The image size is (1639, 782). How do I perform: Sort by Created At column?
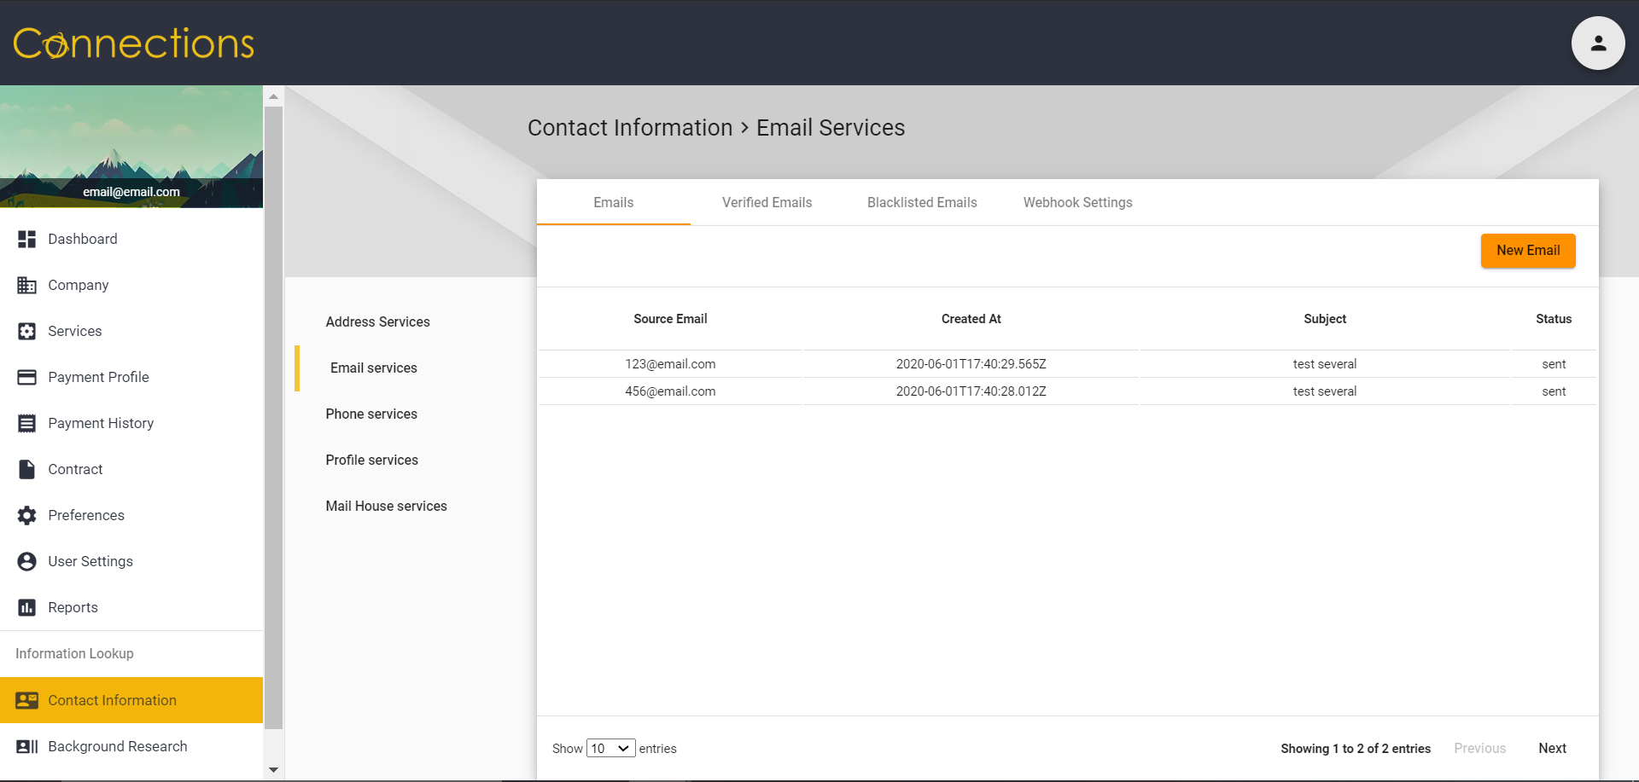coord(971,319)
